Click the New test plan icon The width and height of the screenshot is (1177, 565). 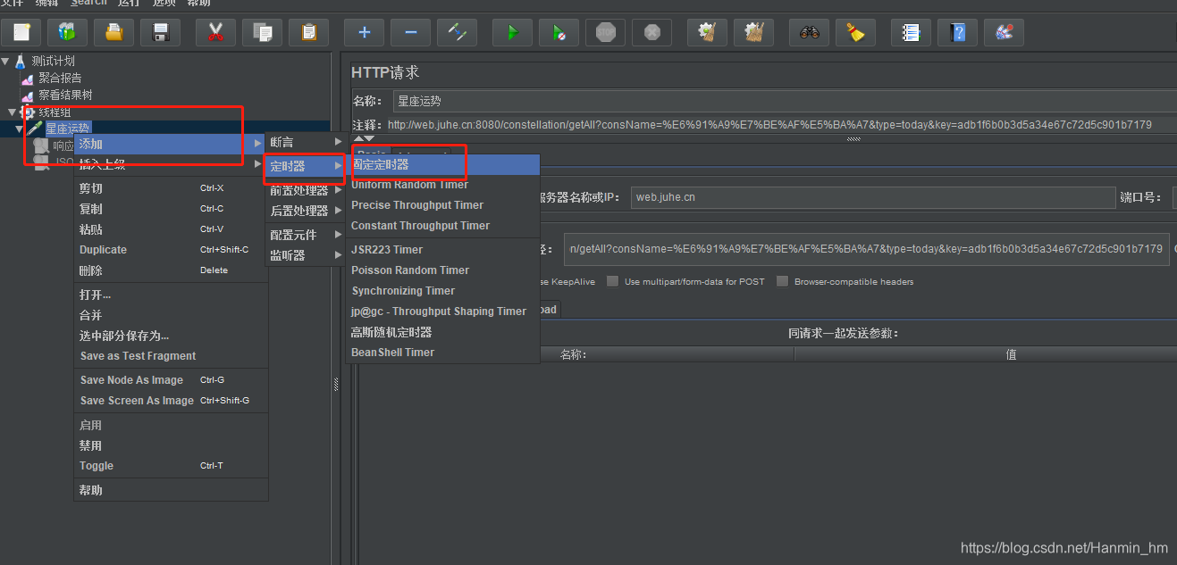tap(21, 33)
